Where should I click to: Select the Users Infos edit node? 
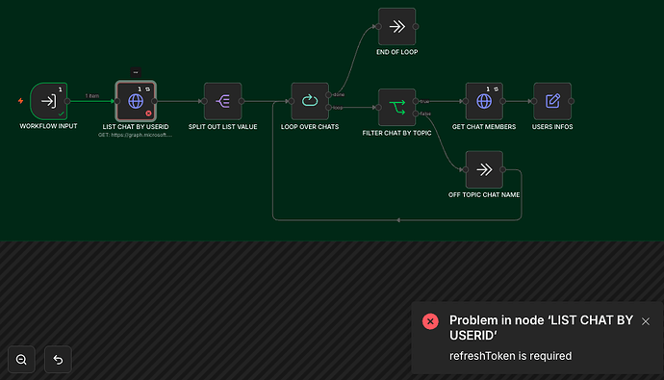552,101
